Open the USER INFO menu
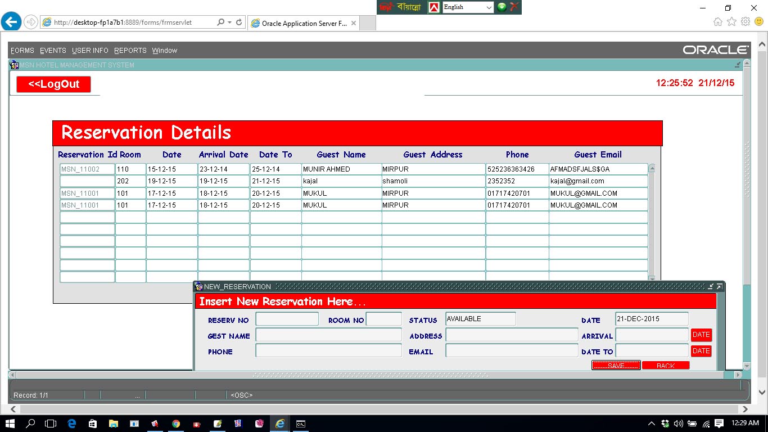 tap(90, 51)
